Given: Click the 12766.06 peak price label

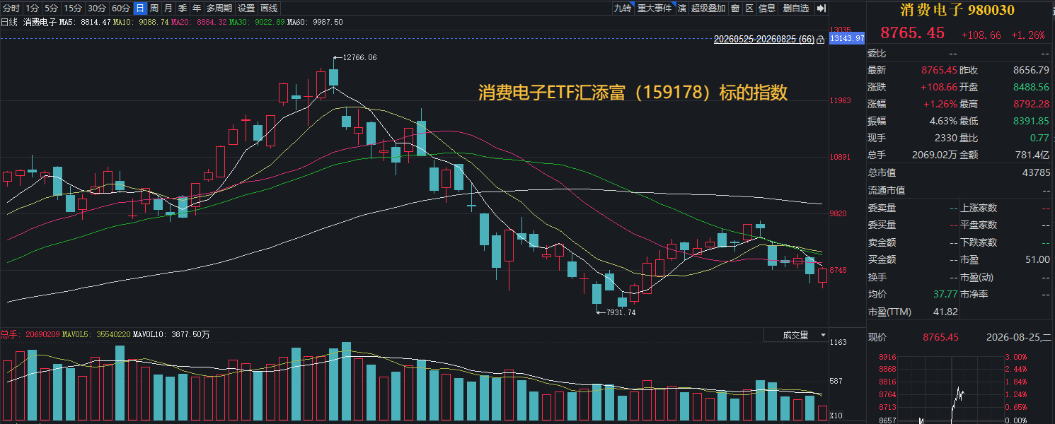Looking at the screenshot, I should (359, 57).
